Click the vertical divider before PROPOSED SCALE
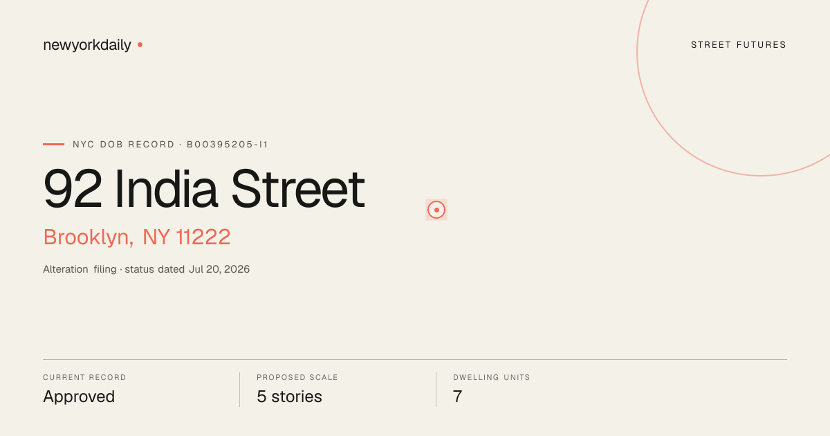Image resolution: width=830 pixels, height=436 pixels. 239,390
